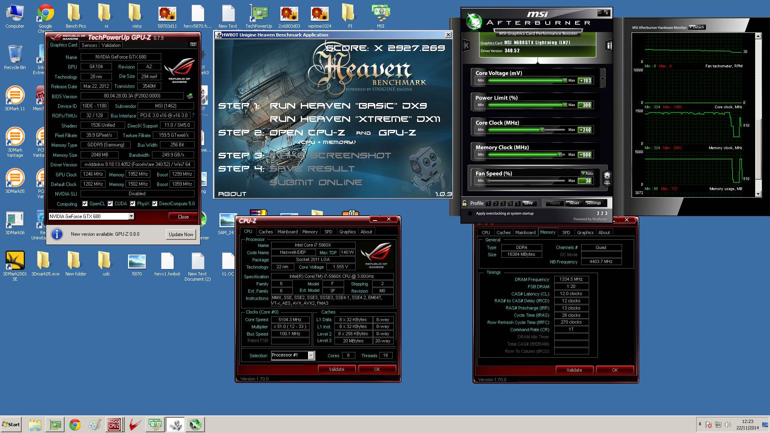This screenshot has width=770, height=433.
Task: Click the Close button in GPU-Z
Action: click(x=183, y=217)
